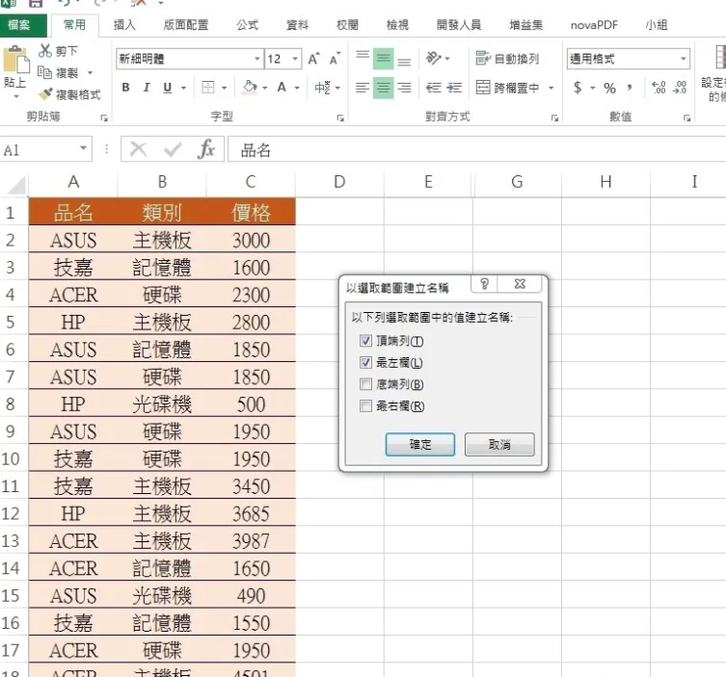726x677 pixels.
Task: Expand the underline style dropdown arrow
Action: click(184, 88)
